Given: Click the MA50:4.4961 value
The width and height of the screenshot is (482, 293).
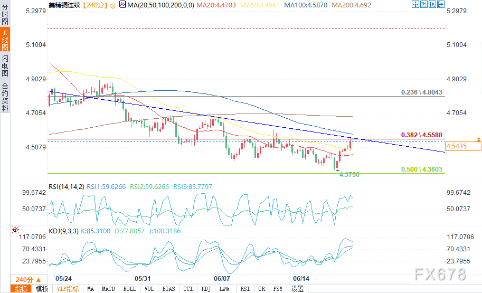Looking at the screenshot, I should [x=259, y=5].
